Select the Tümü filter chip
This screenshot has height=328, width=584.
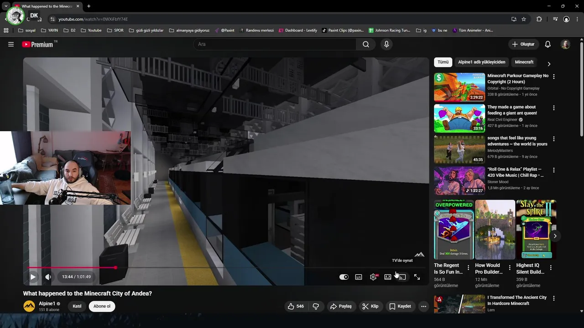coord(443,62)
